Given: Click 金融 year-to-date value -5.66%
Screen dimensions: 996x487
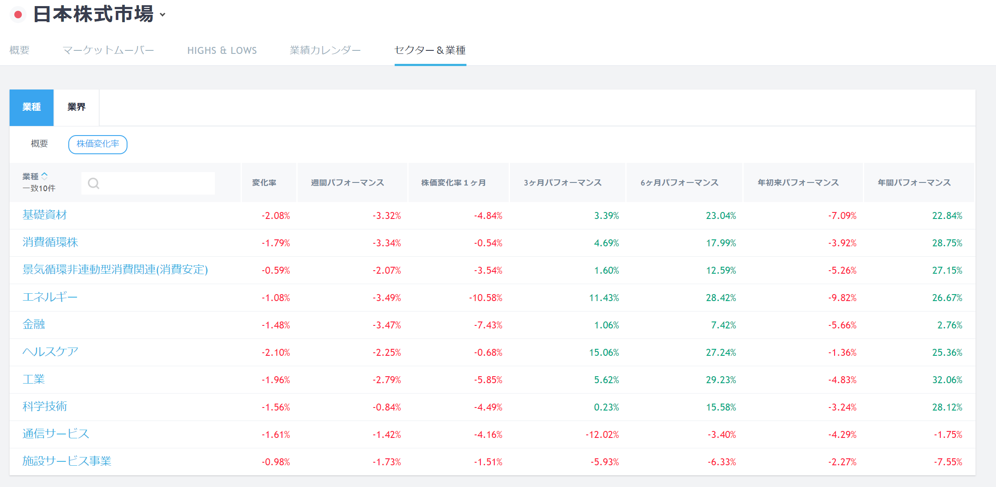Looking at the screenshot, I should [842, 325].
